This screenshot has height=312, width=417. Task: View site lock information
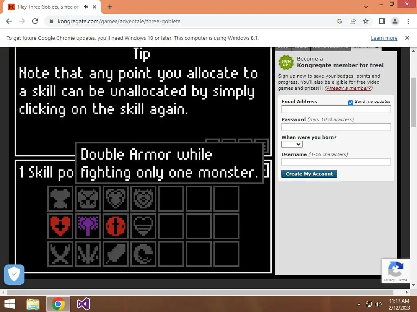(51, 21)
